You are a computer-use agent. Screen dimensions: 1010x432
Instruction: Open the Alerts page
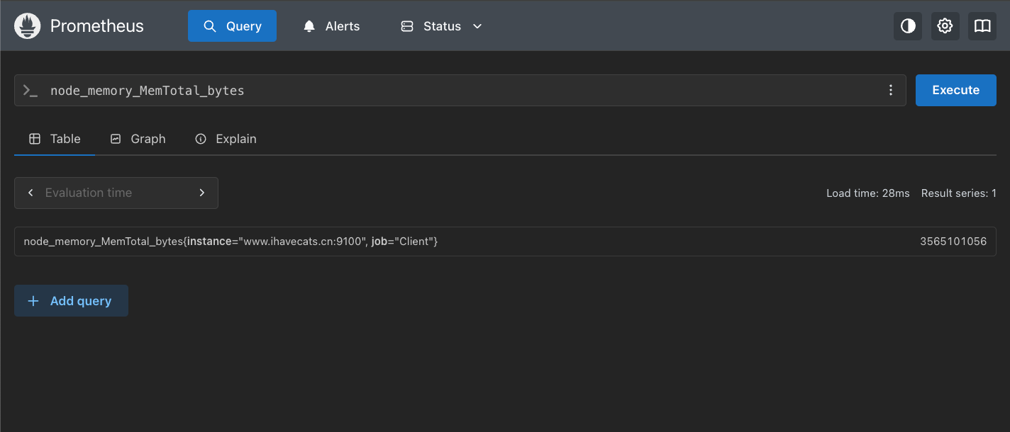click(x=331, y=26)
